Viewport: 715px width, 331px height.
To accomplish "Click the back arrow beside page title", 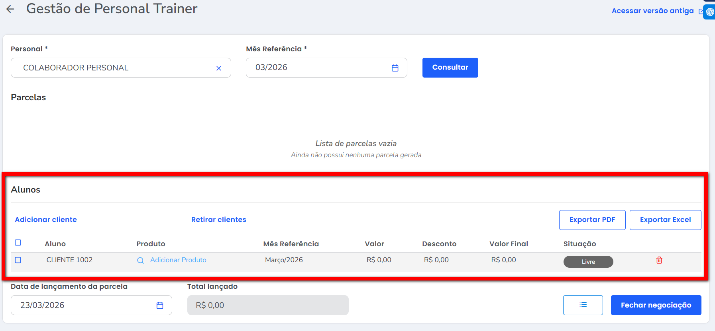I will pos(10,9).
